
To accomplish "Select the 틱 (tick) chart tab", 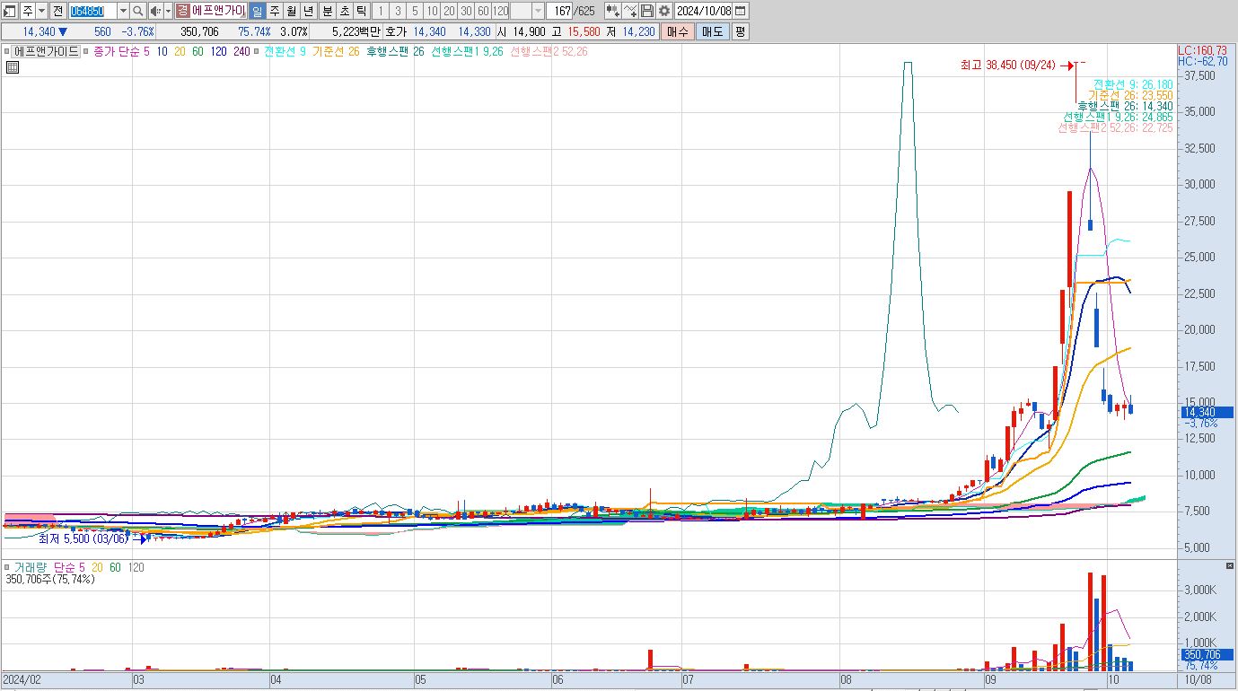I will pyautogui.click(x=360, y=11).
